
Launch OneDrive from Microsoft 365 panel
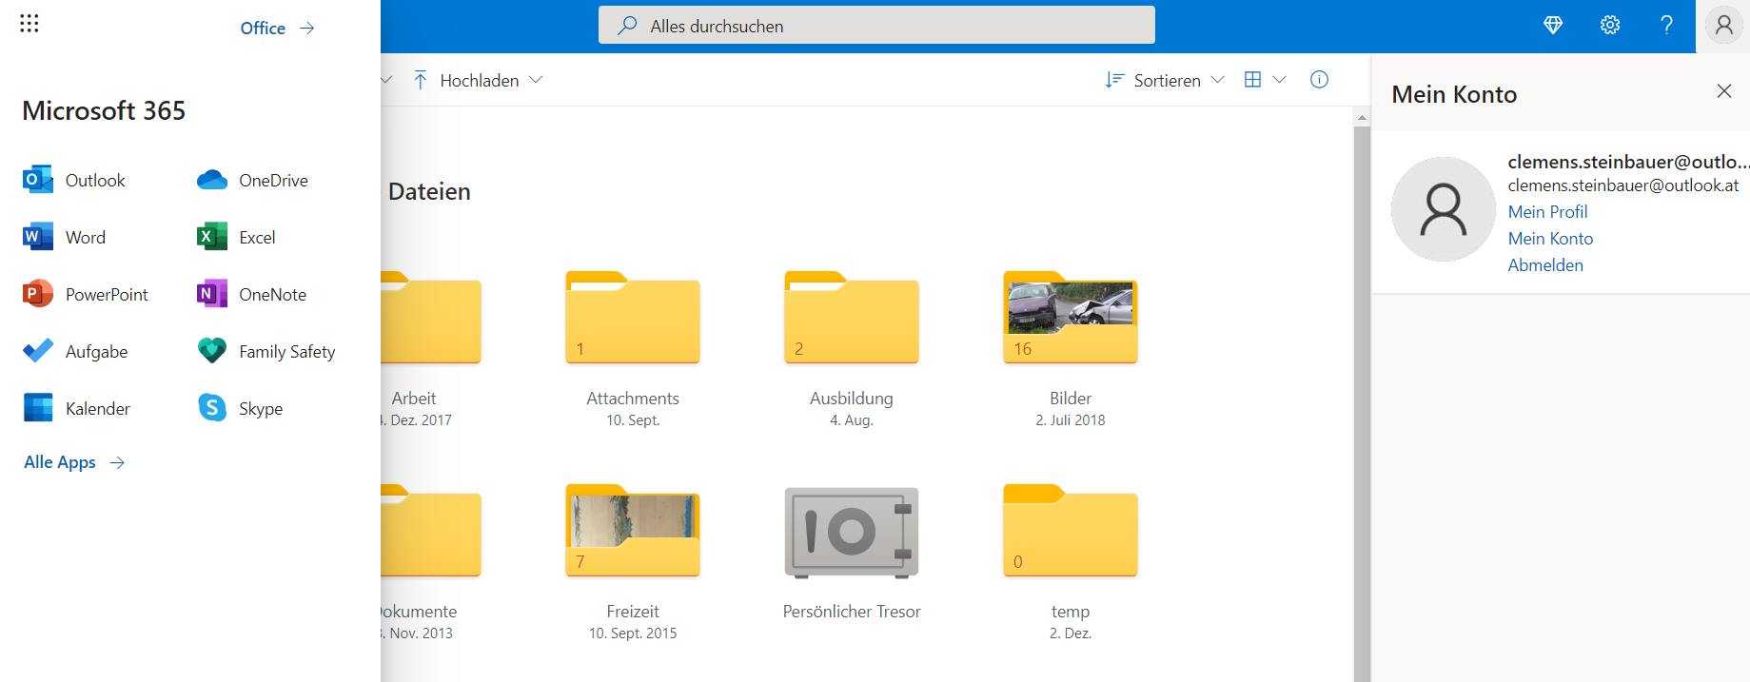pos(252,180)
